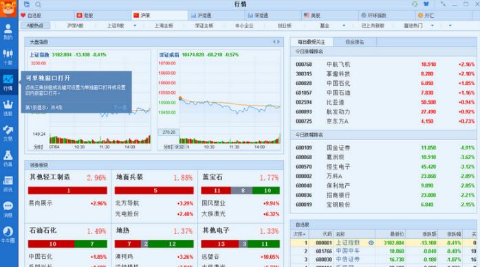Screen dimensions: 480x267
Task: Open 消息 chat bubble icon
Action: click(x=8, y=209)
